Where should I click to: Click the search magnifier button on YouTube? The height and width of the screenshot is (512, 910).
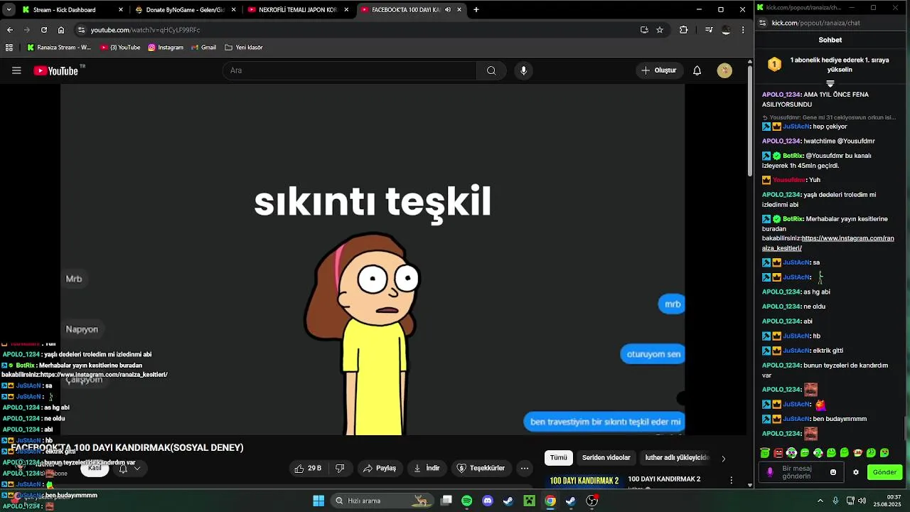(491, 70)
